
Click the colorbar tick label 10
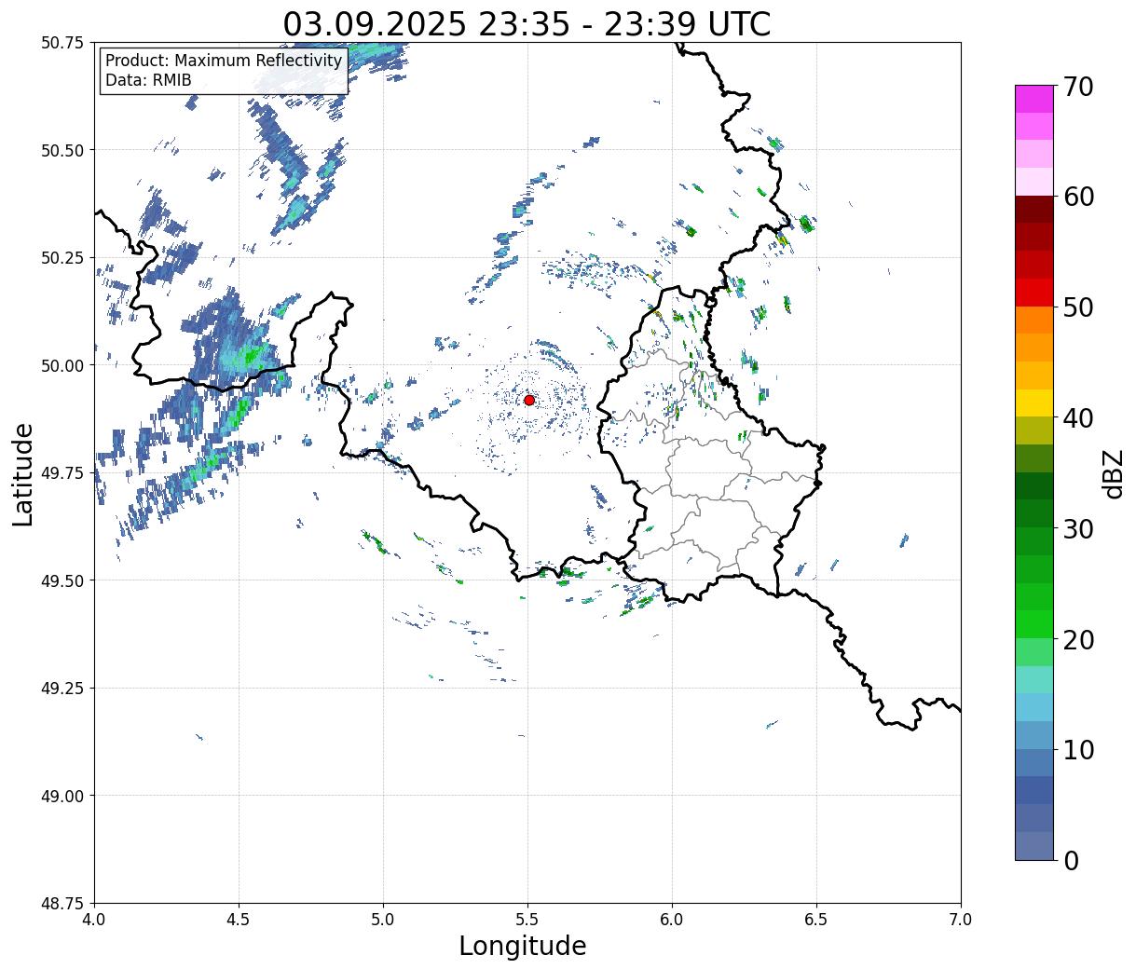[x=1078, y=750]
